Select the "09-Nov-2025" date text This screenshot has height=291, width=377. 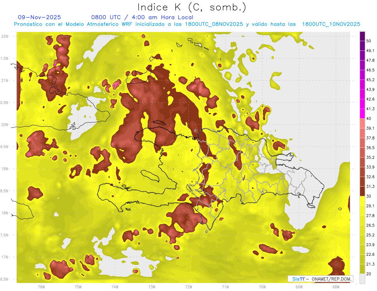(40, 17)
